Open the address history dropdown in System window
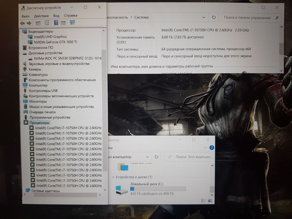292x219 pixels. [204, 17]
